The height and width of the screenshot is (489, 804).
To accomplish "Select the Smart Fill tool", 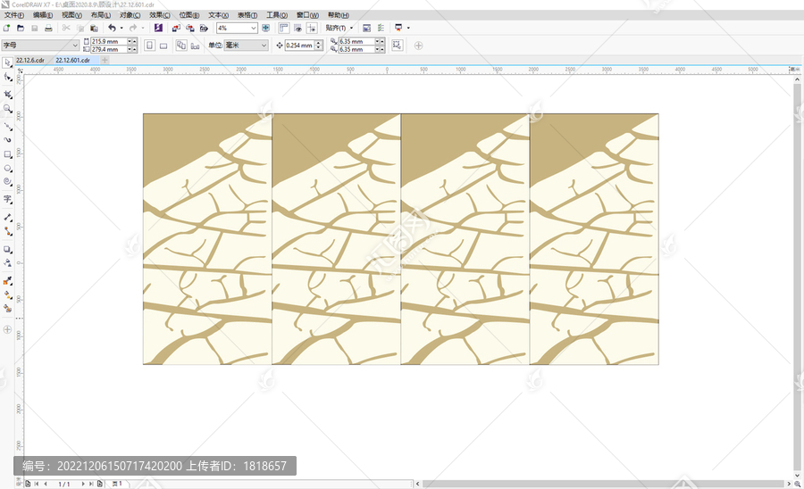I will pyautogui.click(x=8, y=308).
